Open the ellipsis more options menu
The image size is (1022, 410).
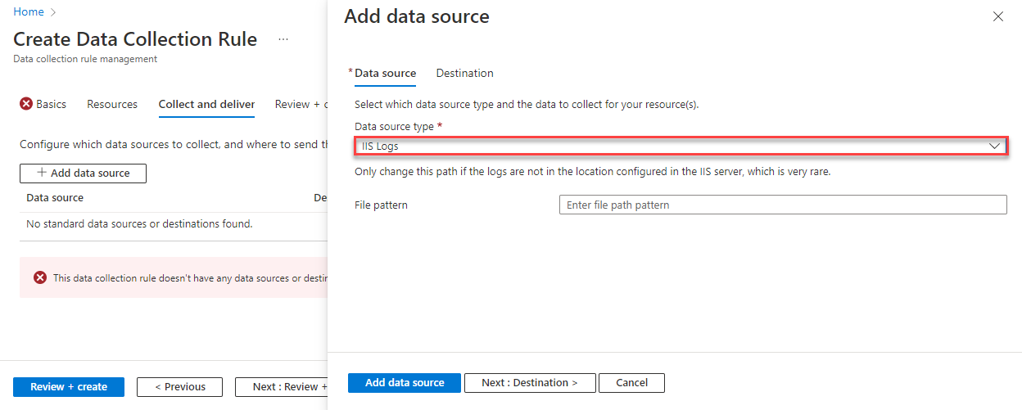point(283,39)
